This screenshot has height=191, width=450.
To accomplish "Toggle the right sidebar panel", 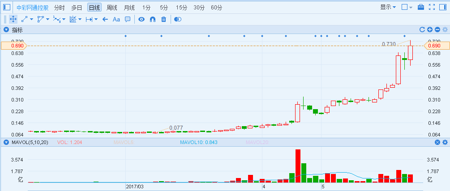I will 443,7.
